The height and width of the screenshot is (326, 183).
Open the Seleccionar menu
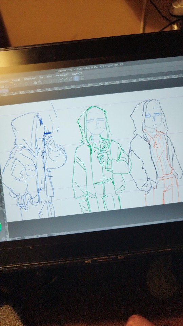(x=29, y=78)
